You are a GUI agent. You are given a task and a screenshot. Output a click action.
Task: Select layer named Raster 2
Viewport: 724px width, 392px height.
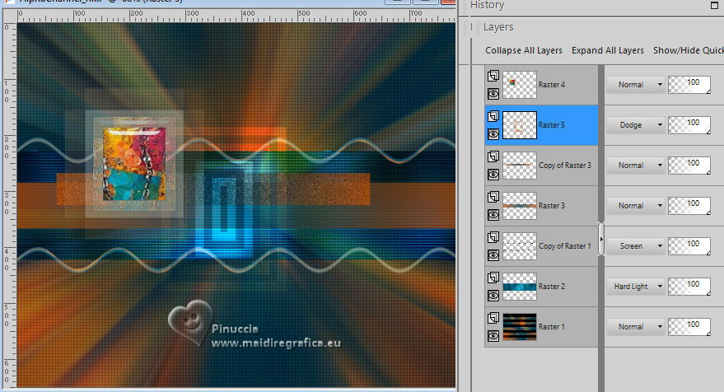coord(552,287)
